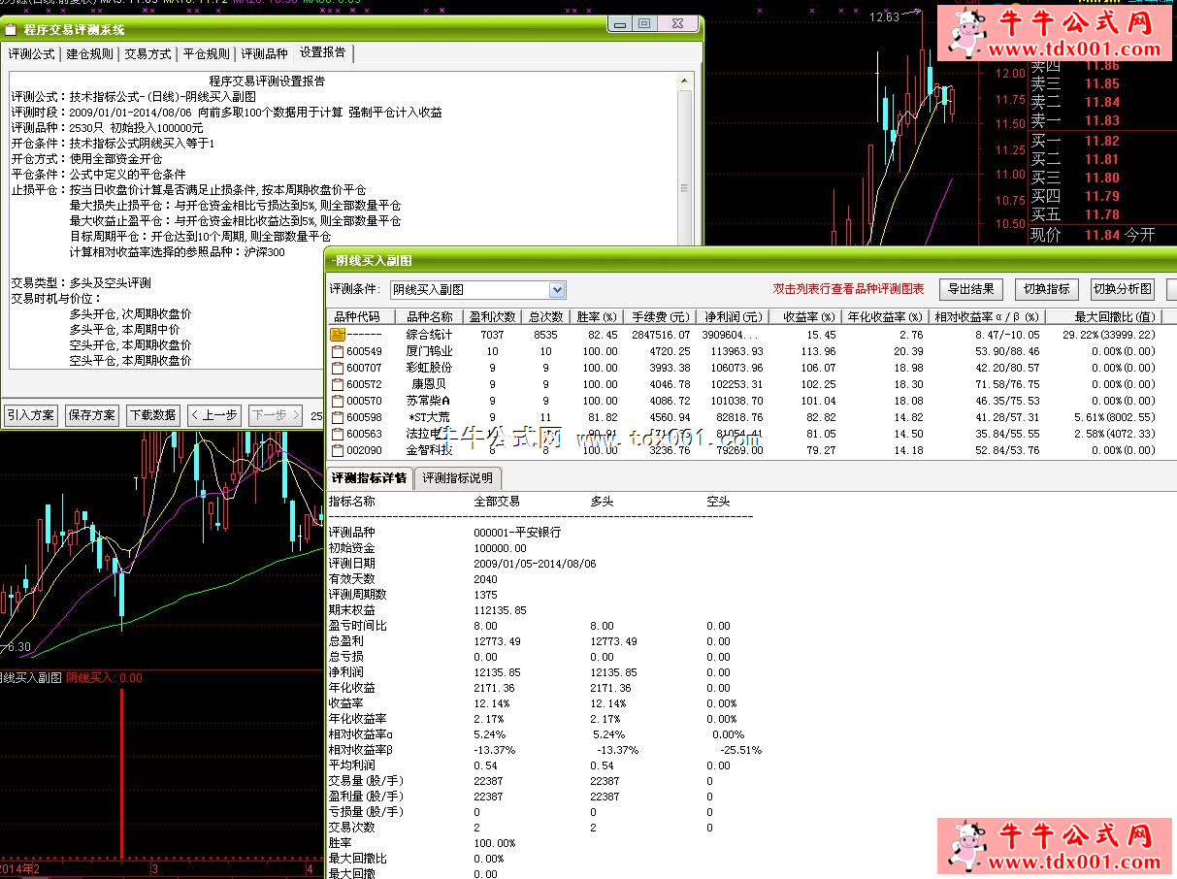Select the *ST大荒 row name

(x=429, y=417)
